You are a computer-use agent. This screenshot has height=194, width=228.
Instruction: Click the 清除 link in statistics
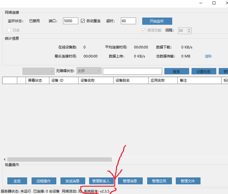[208, 56]
